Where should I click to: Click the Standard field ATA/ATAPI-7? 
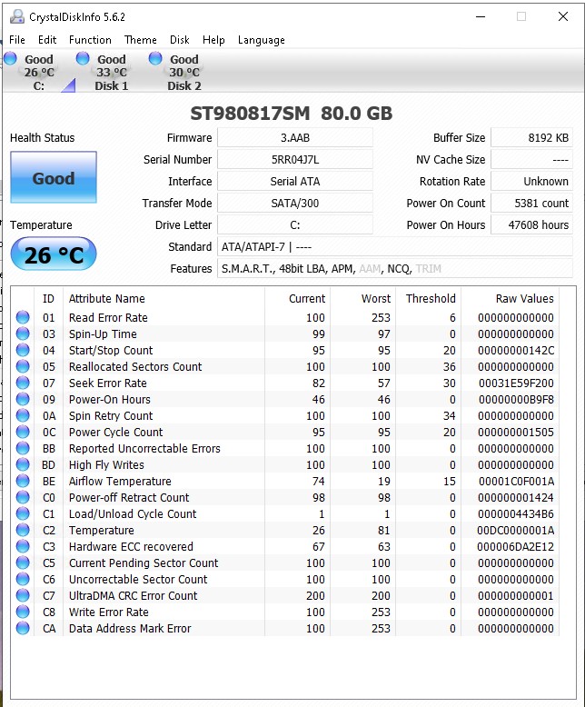(395, 246)
